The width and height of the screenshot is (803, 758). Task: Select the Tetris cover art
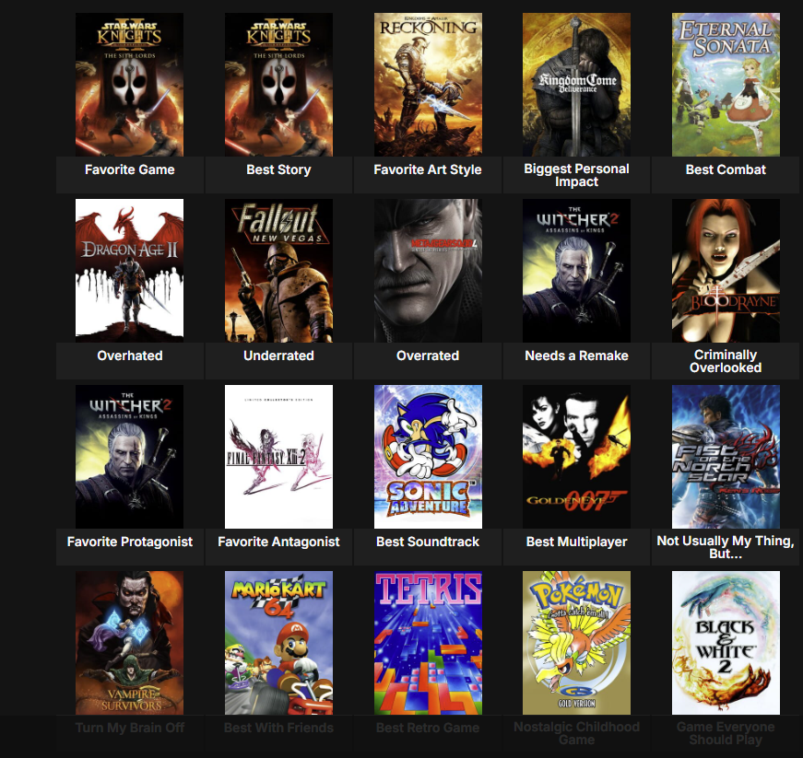428,643
